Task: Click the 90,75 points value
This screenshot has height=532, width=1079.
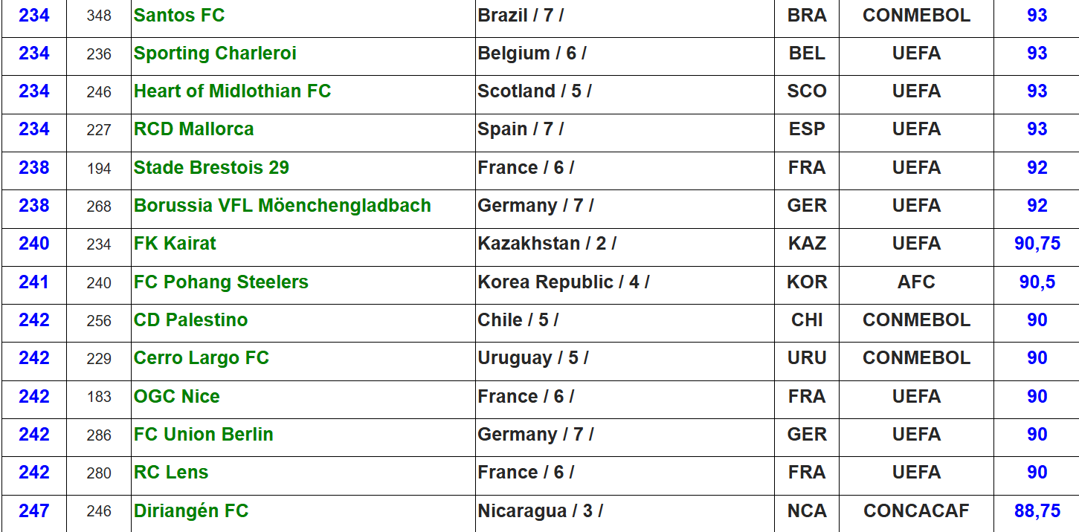Action: pyautogui.click(x=1037, y=244)
